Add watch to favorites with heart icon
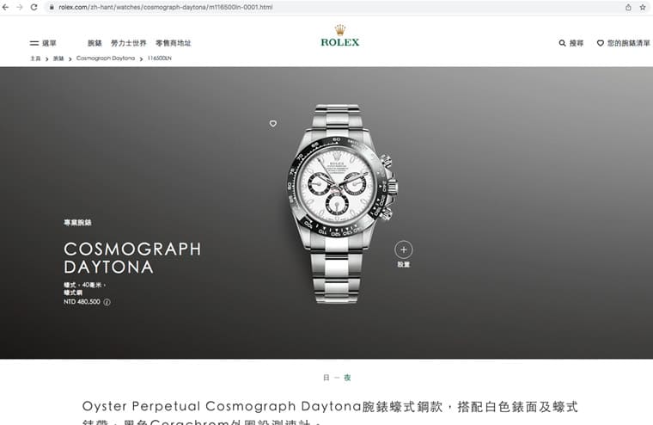This screenshot has height=425, width=653. 272,123
